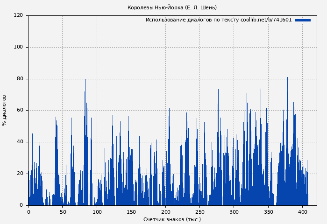This screenshot has height=224, width=327.
Task: Click the blue legend color swatch
Action: point(303,20)
